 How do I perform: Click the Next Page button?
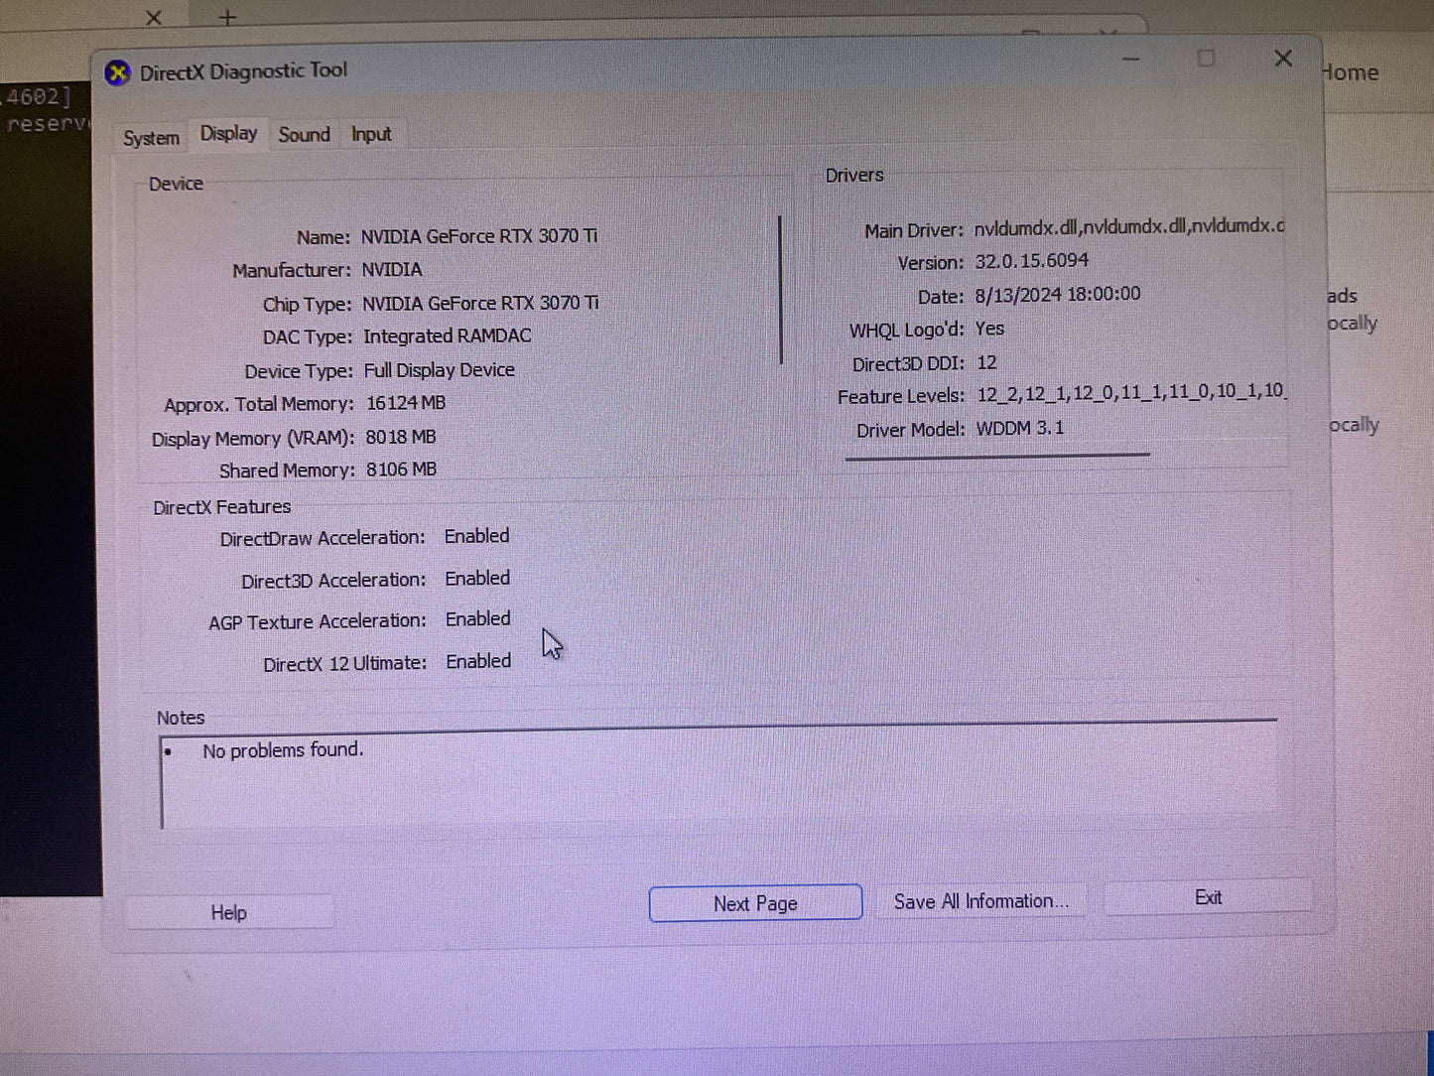click(x=755, y=903)
